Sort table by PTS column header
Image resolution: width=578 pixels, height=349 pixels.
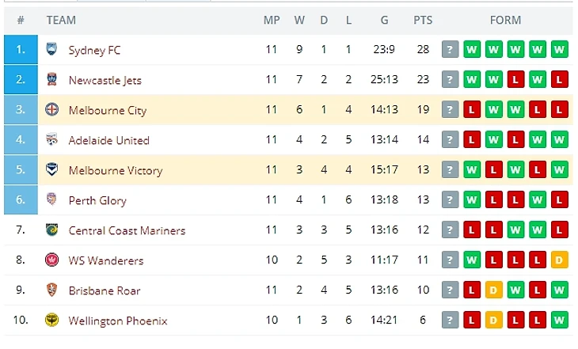[x=423, y=20]
